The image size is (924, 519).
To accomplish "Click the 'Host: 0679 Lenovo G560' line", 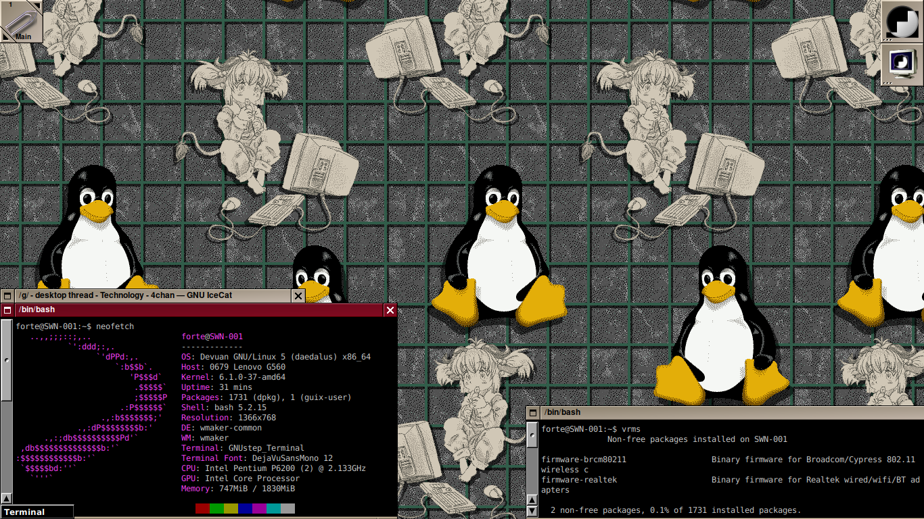I will pos(233,367).
